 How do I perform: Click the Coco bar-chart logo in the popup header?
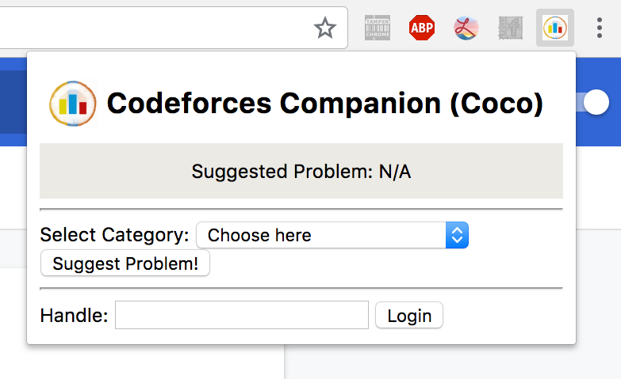click(73, 104)
